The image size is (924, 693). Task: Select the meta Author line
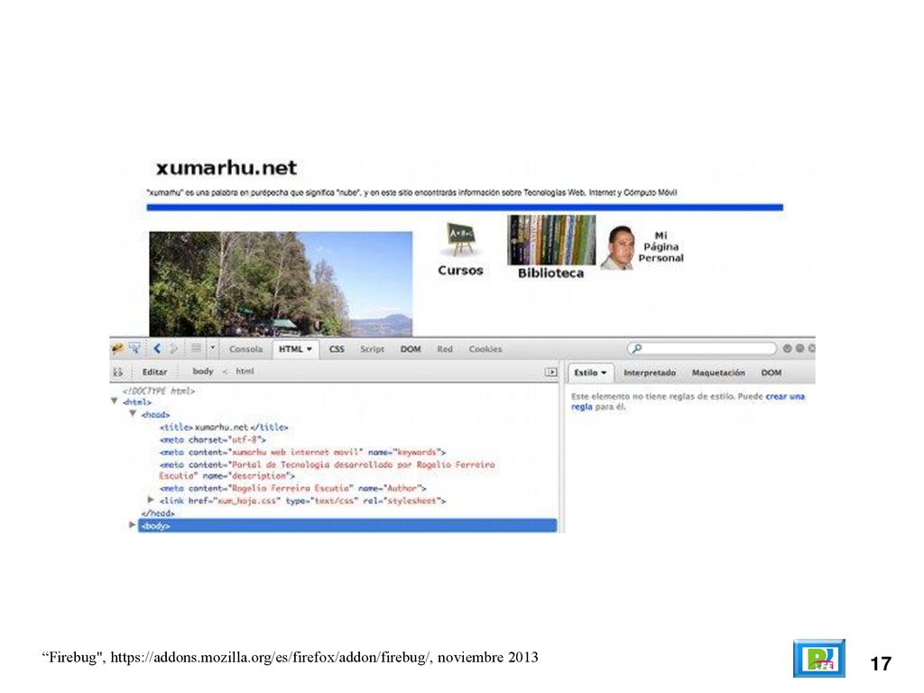tap(292, 488)
